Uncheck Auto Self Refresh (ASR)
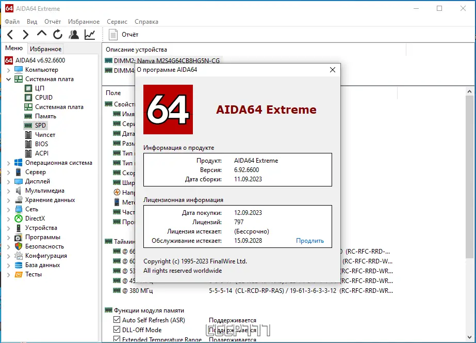The image size is (476, 343). (117, 320)
